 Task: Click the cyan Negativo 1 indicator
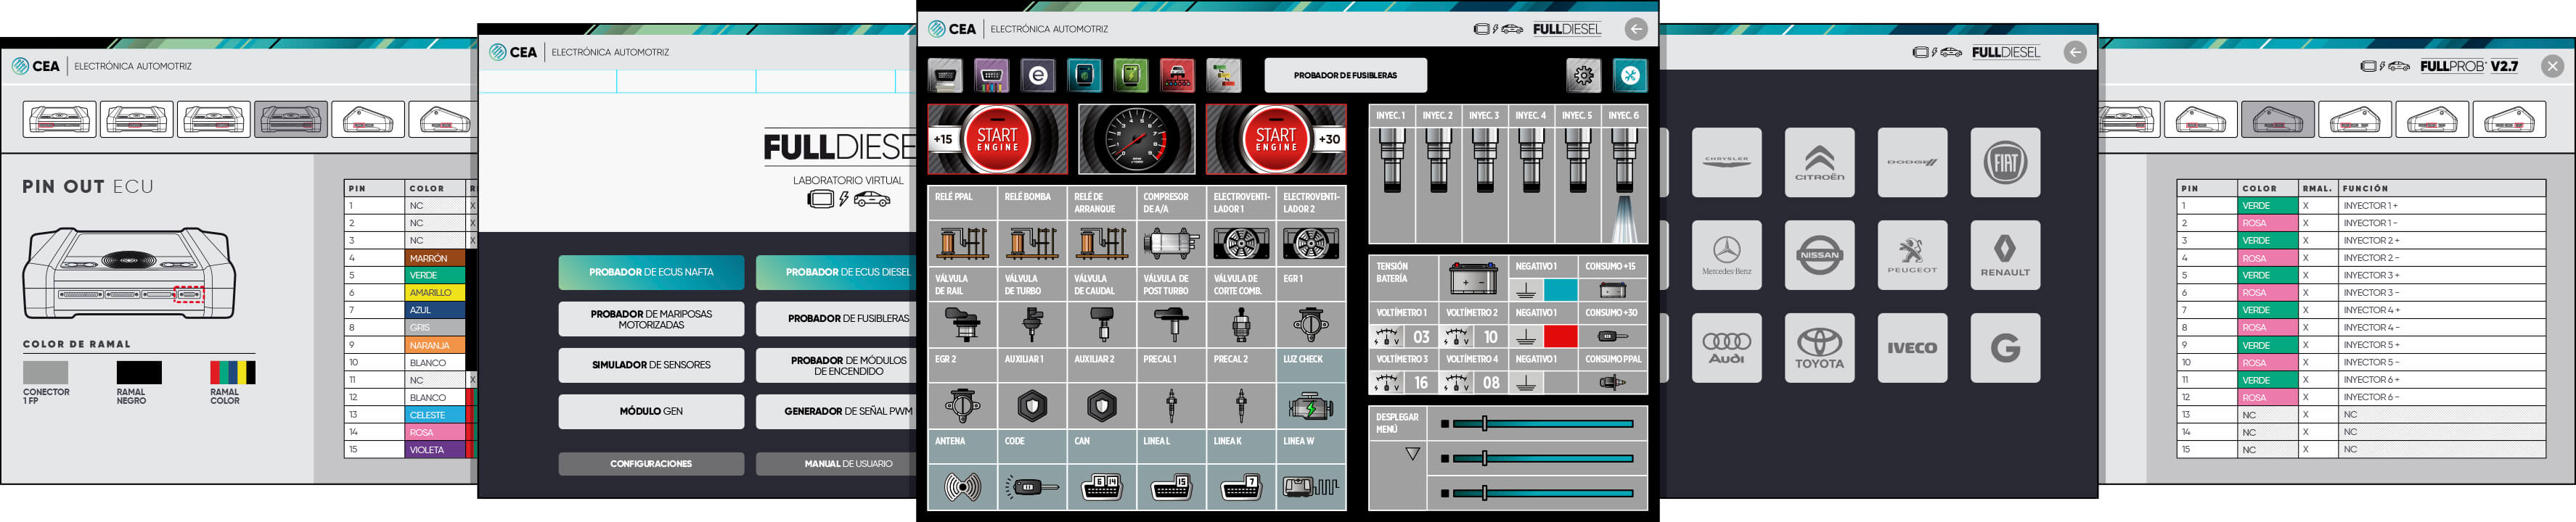point(1560,291)
